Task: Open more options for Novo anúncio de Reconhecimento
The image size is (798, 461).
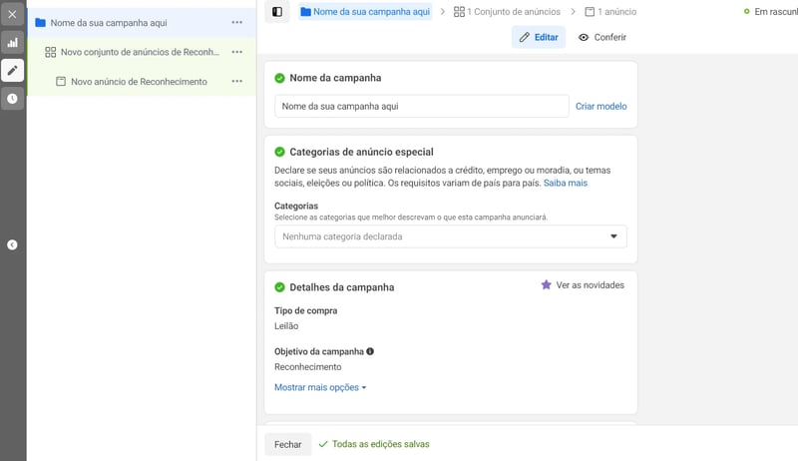Action: pos(236,82)
